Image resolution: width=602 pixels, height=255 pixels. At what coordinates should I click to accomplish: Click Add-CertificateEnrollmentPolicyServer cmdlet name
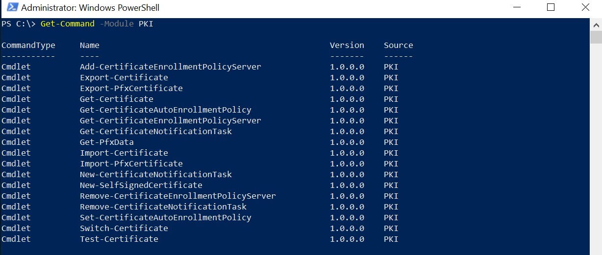coord(171,67)
